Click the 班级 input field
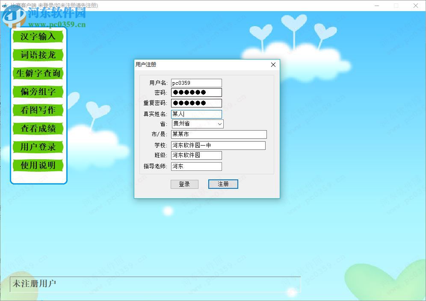Screen dimensions: 426x301 coord(196,155)
